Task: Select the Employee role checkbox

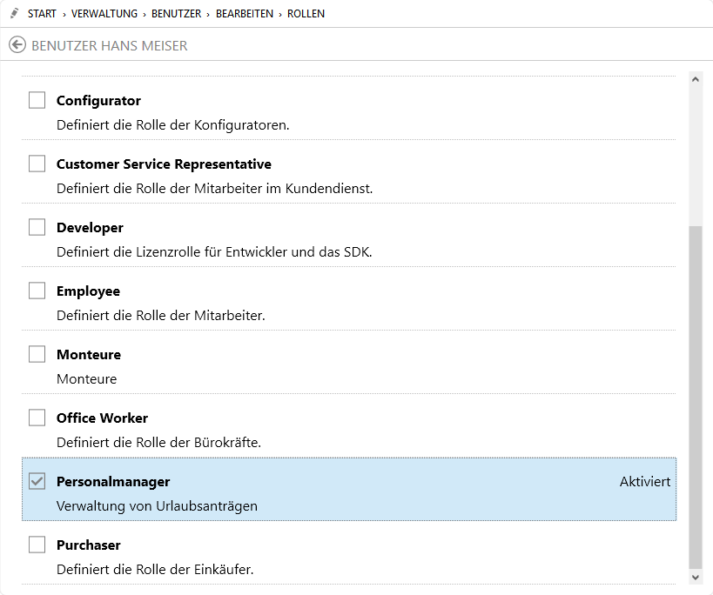Action: tap(37, 291)
